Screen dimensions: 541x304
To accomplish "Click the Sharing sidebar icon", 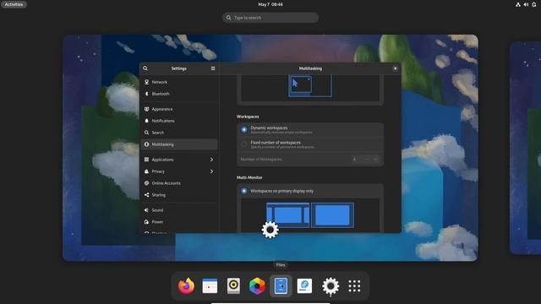I will point(146,195).
